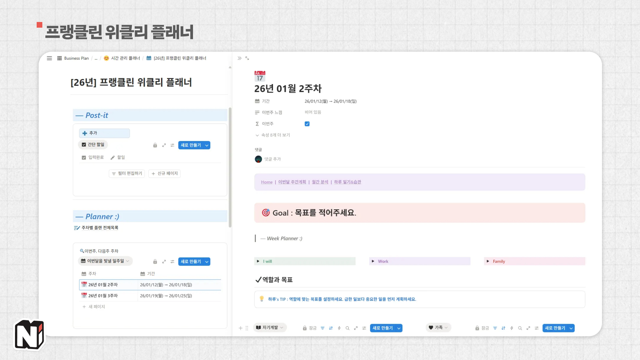Screen dimensions: 640x360
Task: Switch to the 이번달을 빛낼 일주일 view
Action: point(105,261)
